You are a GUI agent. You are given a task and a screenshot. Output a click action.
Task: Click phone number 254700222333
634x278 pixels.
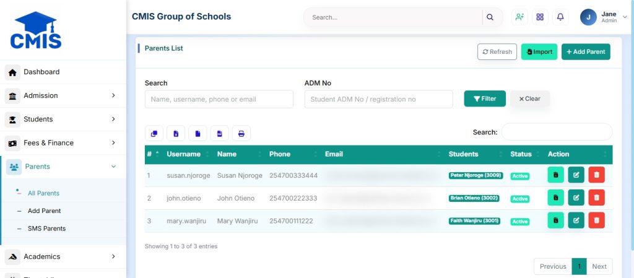(293, 198)
